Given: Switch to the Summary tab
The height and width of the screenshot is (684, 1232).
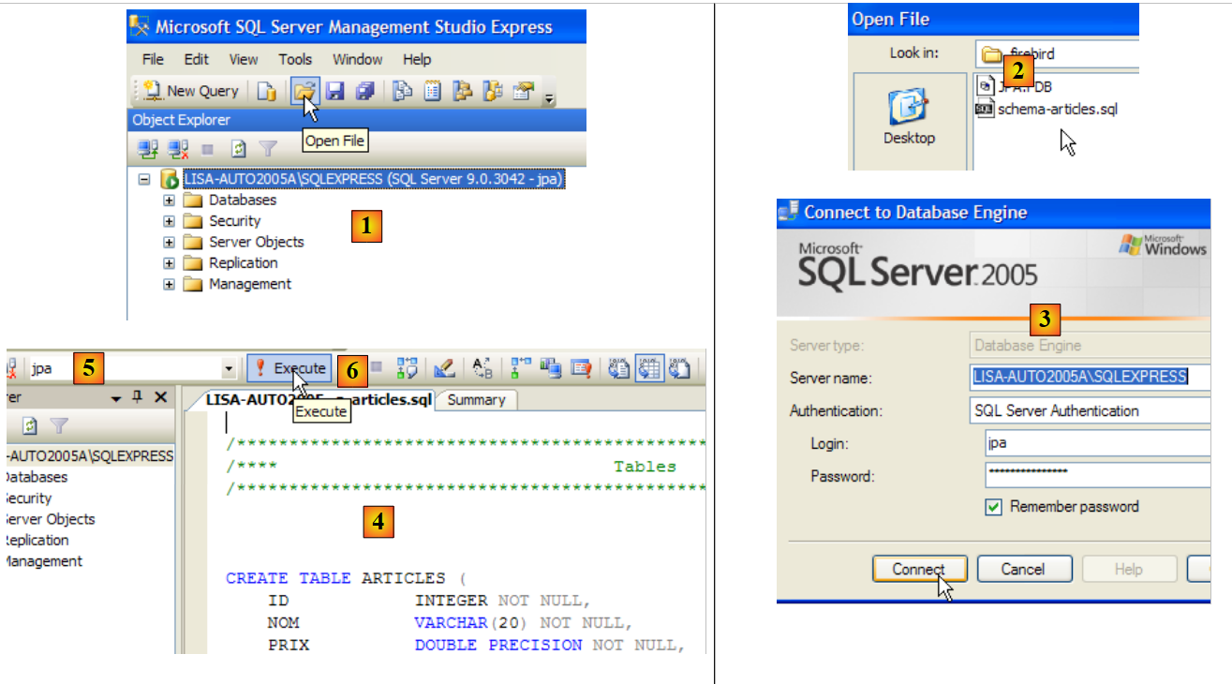Looking at the screenshot, I should (x=476, y=400).
